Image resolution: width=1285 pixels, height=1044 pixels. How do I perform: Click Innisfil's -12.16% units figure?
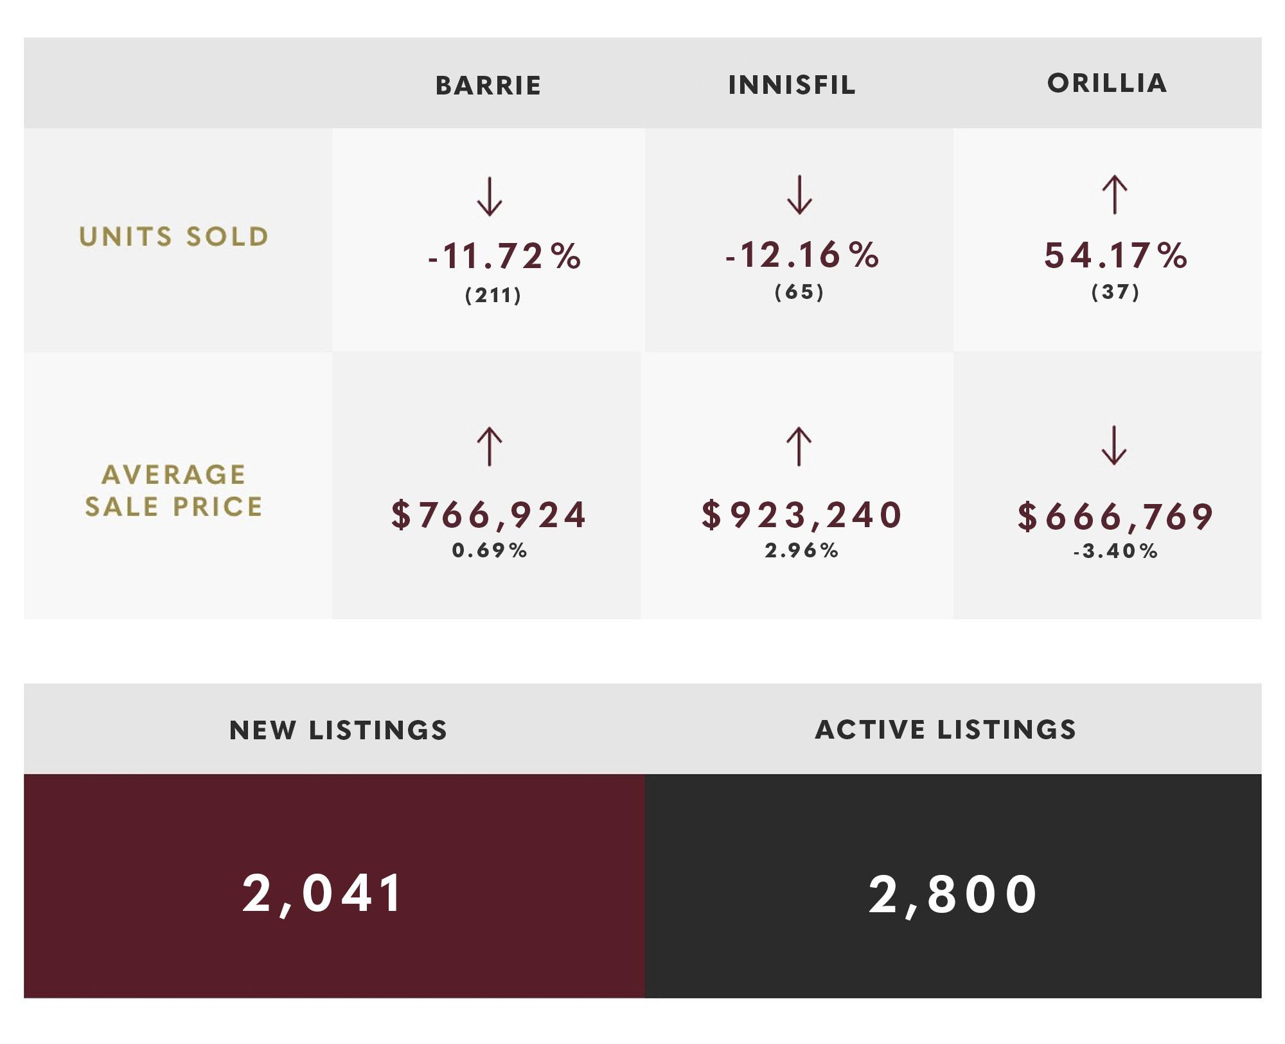click(802, 255)
